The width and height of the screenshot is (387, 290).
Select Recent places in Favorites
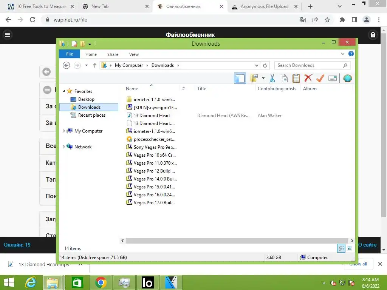click(x=91, y=115)
